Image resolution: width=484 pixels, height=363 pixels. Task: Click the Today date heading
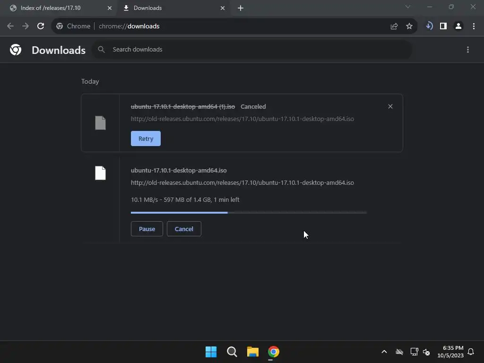point(90,81)
